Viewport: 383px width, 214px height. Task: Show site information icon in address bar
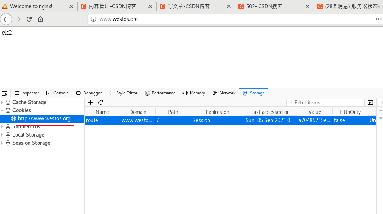[x=94, y=19]
